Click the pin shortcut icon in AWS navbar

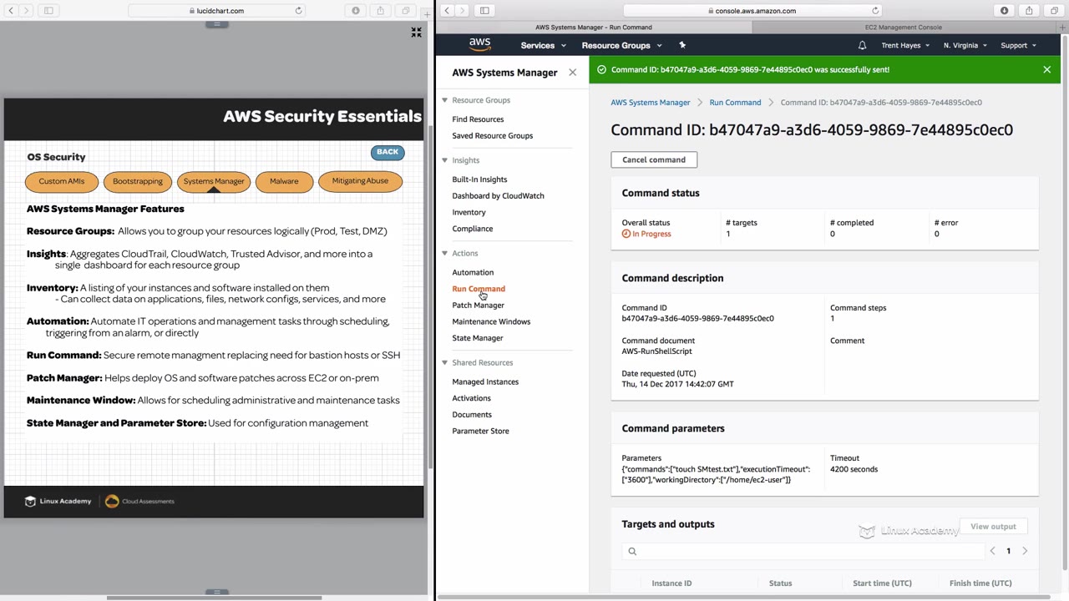682,45
